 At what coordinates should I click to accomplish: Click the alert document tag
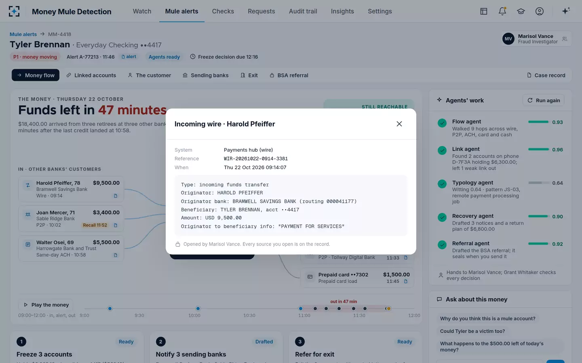point(129,56)
